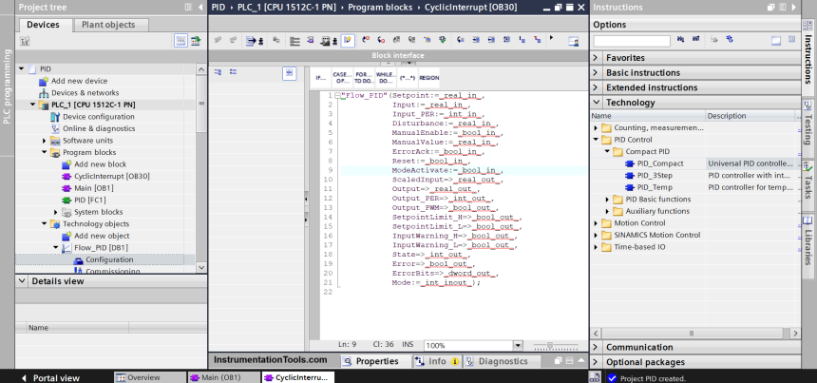Insert IF statement template from toolbar
This screenshot has width=817, height=383.
320,77
